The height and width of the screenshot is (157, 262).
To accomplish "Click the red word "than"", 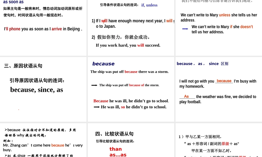I will (x=116, y=149).
